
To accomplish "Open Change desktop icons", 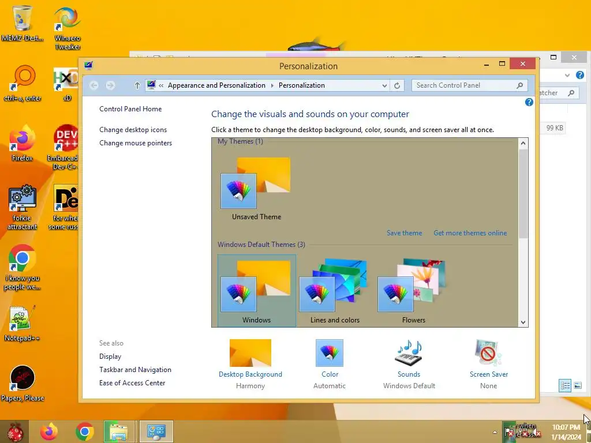I will (x=133, y=130).
